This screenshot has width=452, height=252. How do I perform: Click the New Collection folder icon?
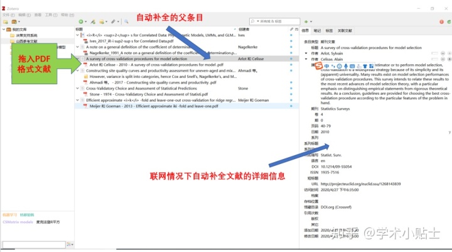[x=6, y=21]
